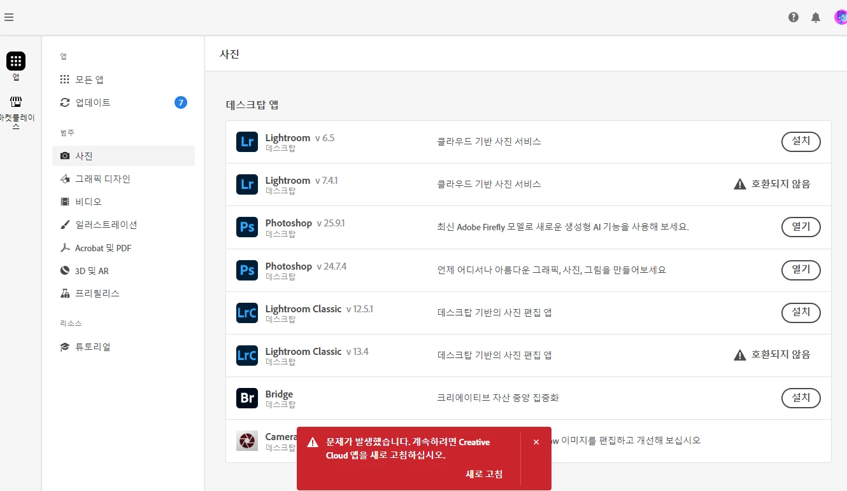
Task: Click Lightroom v 6.5 app icon
Action: tap(247, 142)
